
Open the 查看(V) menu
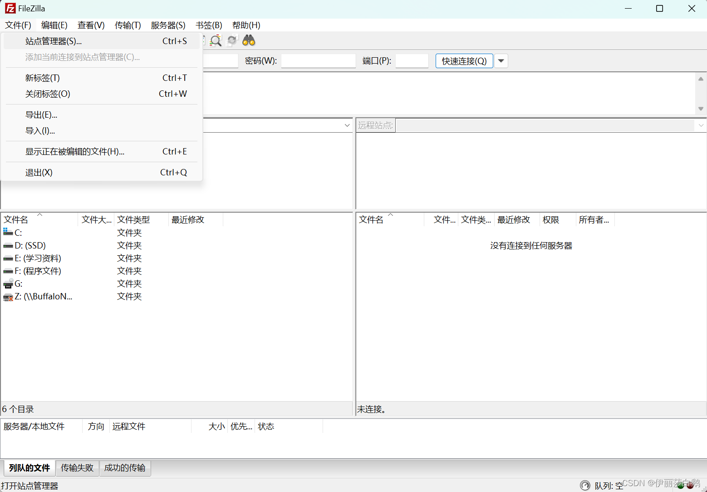point(91,25)
